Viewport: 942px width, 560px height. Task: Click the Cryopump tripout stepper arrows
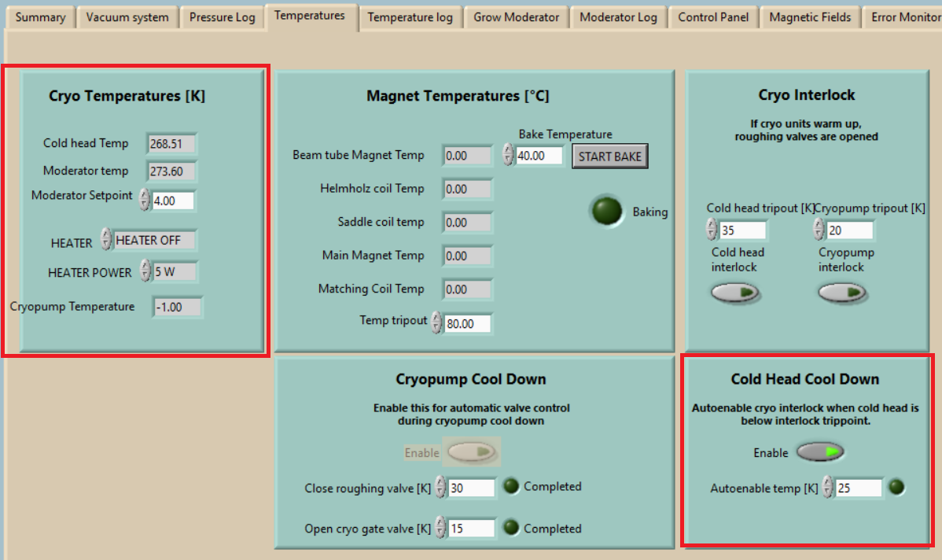tap(819, 229)
